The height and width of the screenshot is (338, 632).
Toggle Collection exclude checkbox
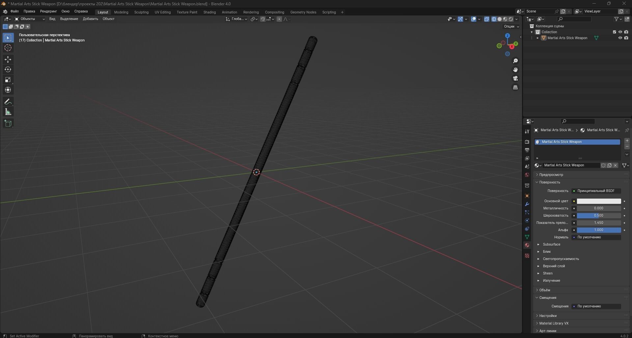(x=614, y=32)
